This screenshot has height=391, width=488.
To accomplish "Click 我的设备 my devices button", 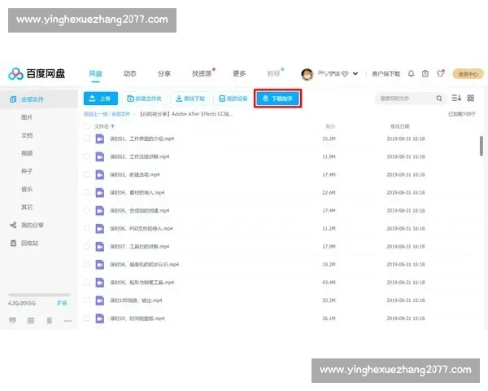I will 233,99.
